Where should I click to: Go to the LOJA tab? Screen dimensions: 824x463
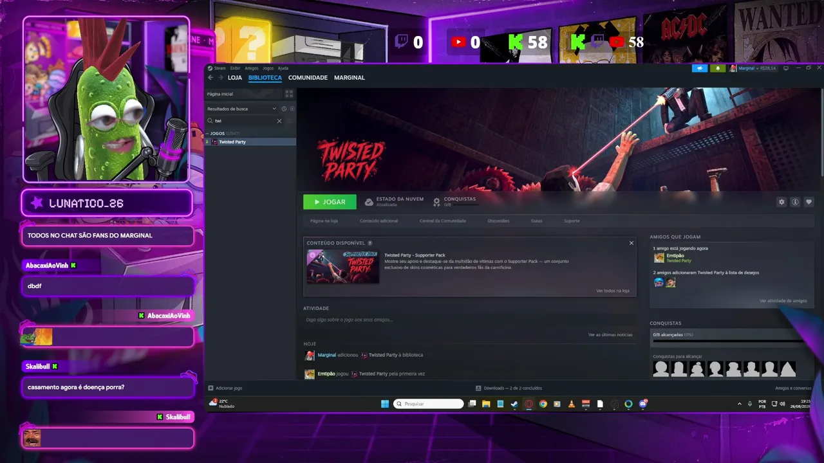[x=235, y=78]
